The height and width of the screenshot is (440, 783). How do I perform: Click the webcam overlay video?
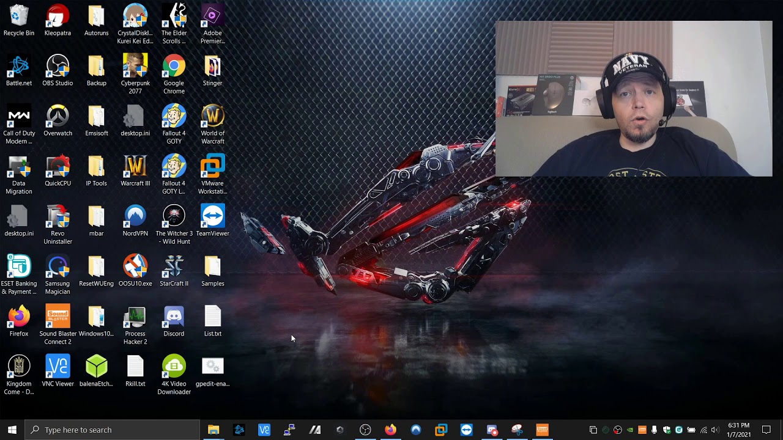[x=634, y=98]
